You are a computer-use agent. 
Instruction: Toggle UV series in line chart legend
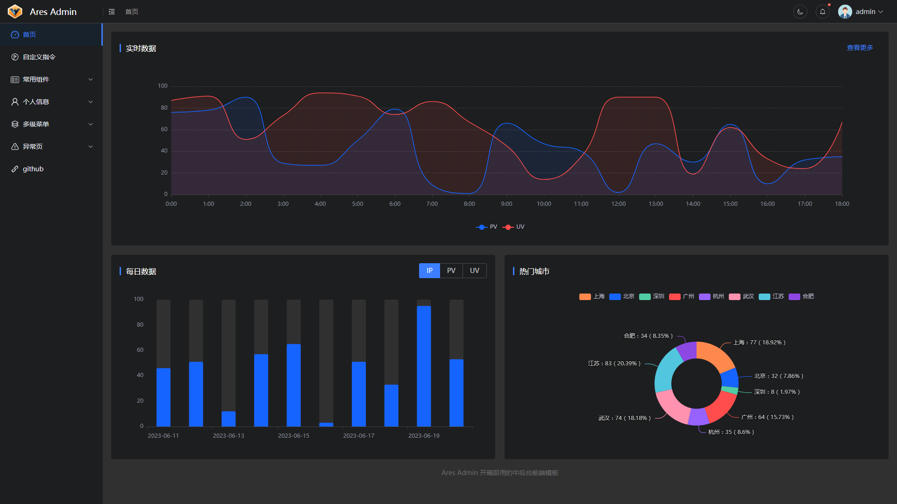513,227
